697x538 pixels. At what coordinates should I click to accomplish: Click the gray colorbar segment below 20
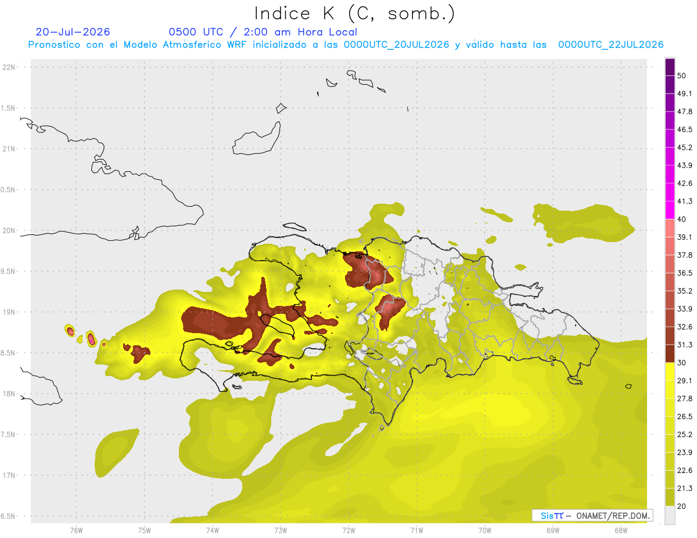(670, 515)
